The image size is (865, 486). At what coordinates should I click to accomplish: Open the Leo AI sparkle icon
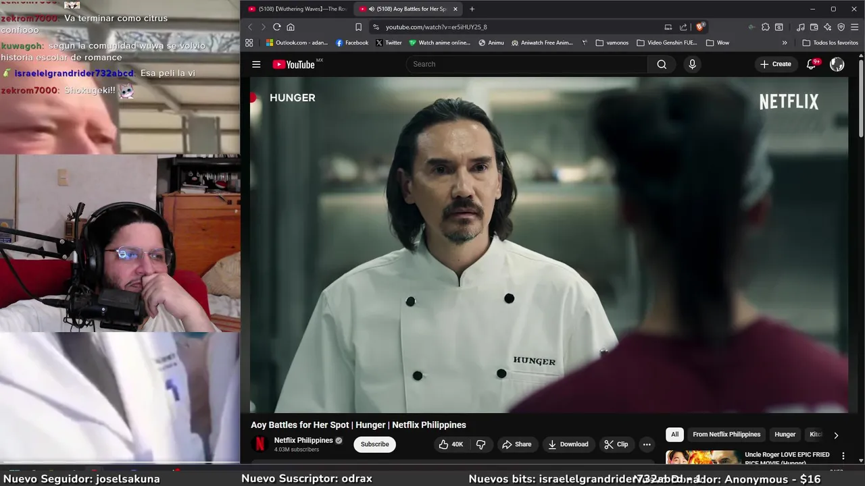[x=828, y=27]
